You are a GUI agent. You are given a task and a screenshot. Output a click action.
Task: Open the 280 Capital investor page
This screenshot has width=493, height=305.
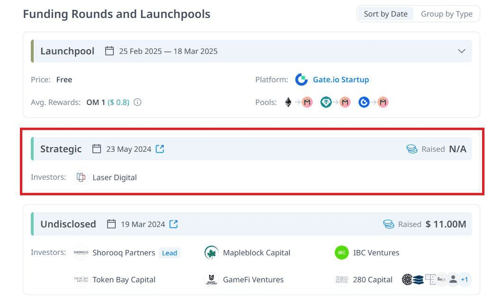373,280
